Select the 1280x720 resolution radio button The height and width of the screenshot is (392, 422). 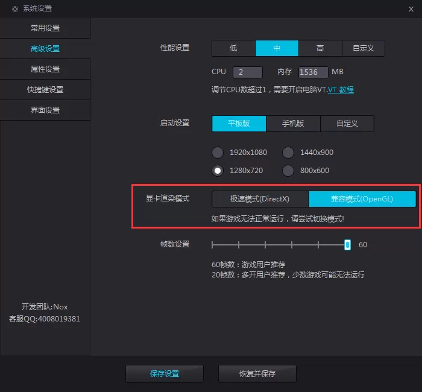coord(218,171)
